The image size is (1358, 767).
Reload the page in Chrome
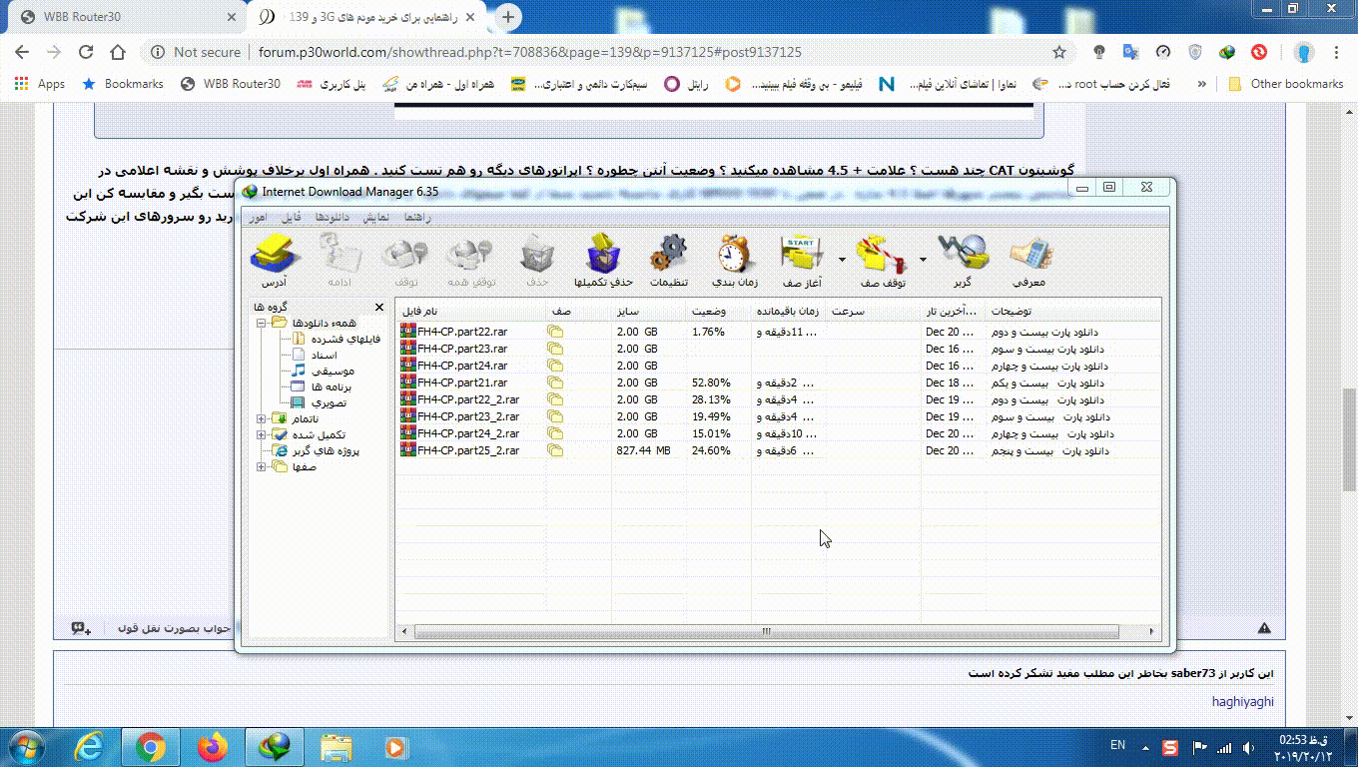tap(86, 52)
